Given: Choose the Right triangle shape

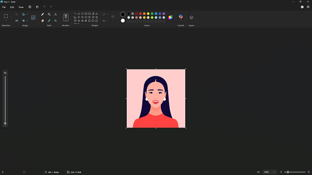Looking at the screenshot, I should 75,17.
